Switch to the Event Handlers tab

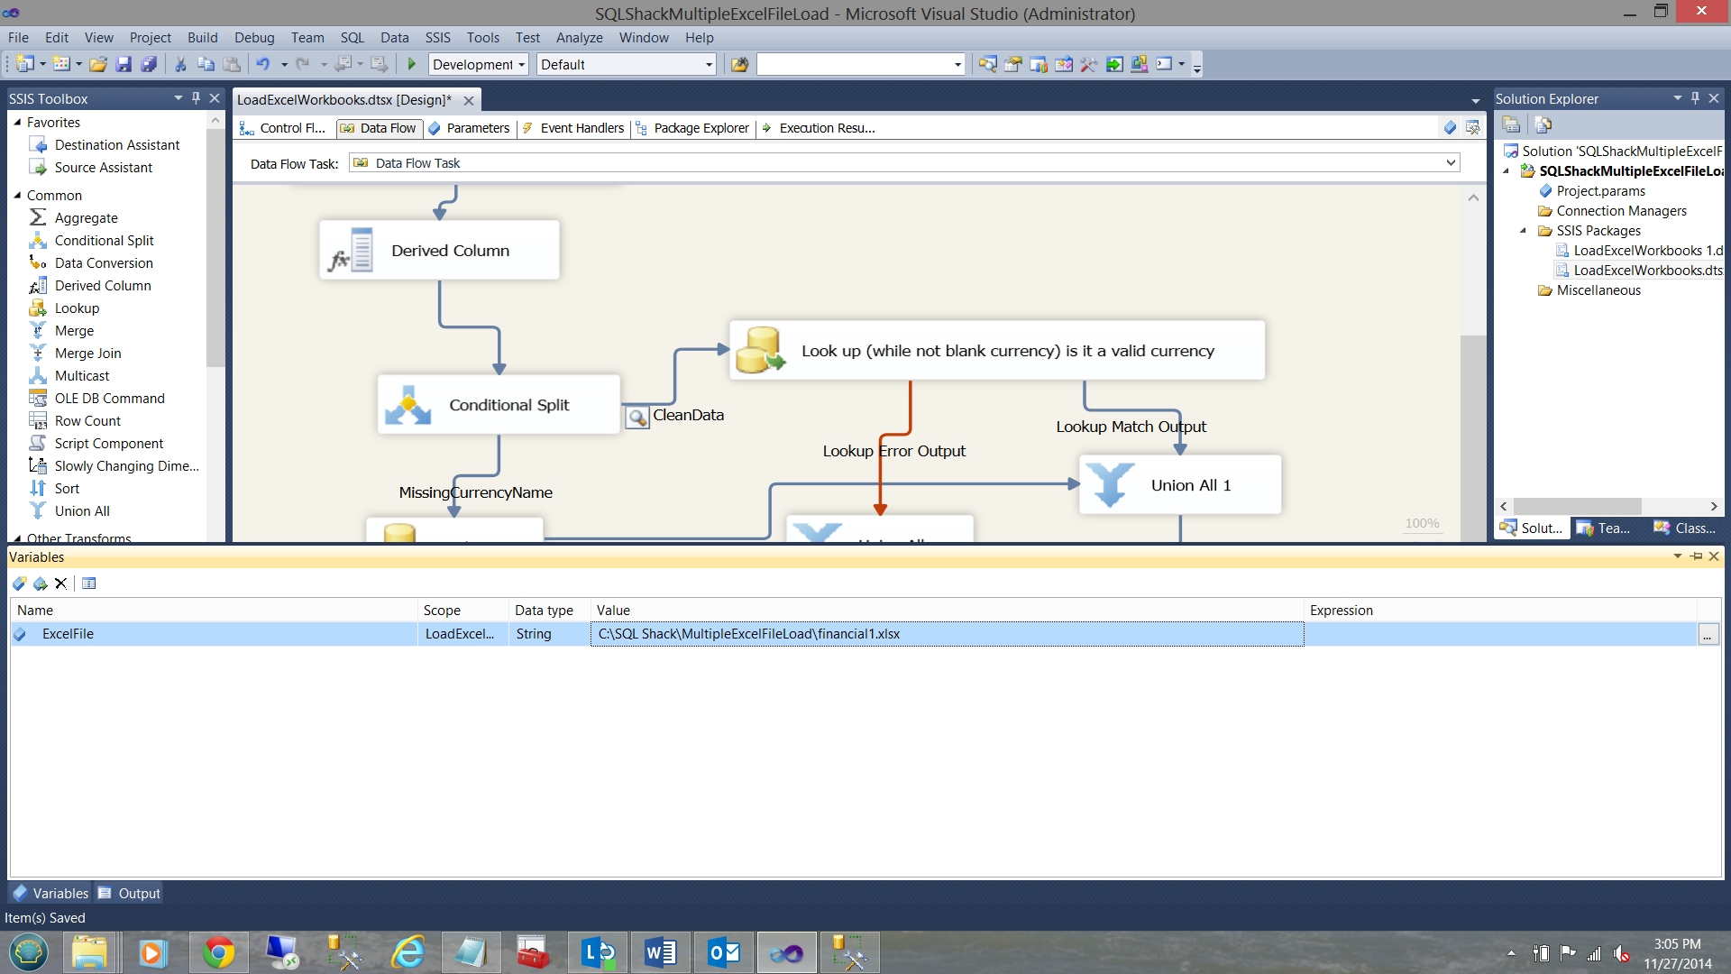point(582,128)
